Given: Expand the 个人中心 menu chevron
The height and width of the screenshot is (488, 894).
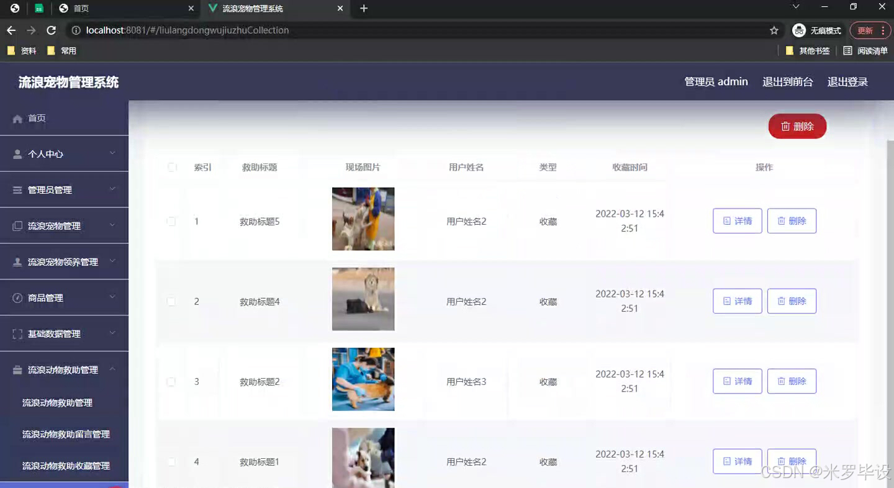Looking at the screenshot, I should 112,153.
